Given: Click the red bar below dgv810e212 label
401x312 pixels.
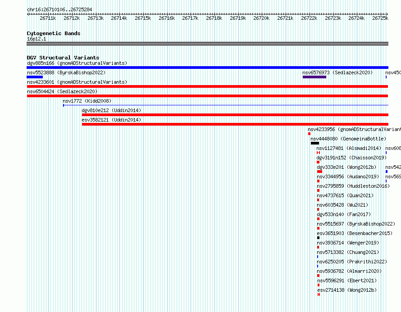Looking at the screenshot, I should click(235, 115).
